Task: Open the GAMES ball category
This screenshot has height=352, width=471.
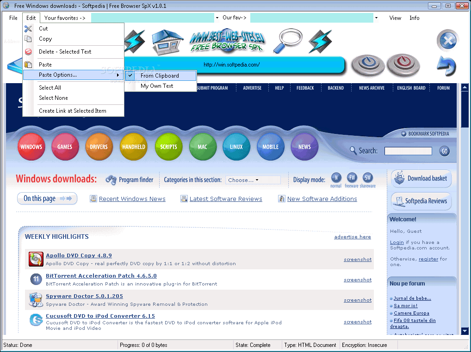Action: (x=65, y=146)
